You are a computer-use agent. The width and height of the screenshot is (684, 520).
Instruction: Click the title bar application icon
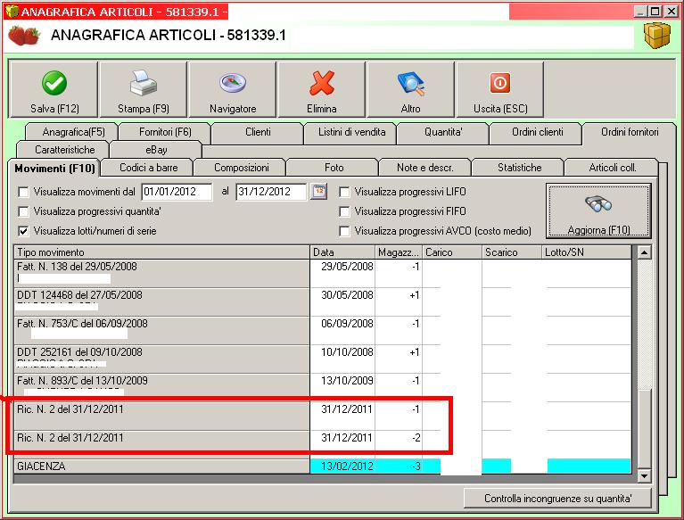coord(12,12)
